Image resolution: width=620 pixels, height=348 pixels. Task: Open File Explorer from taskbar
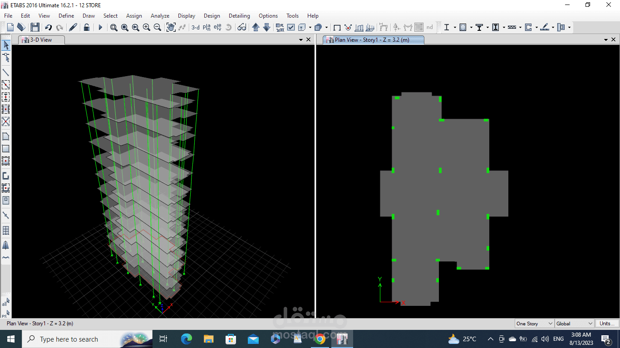(x=208, y=339)
